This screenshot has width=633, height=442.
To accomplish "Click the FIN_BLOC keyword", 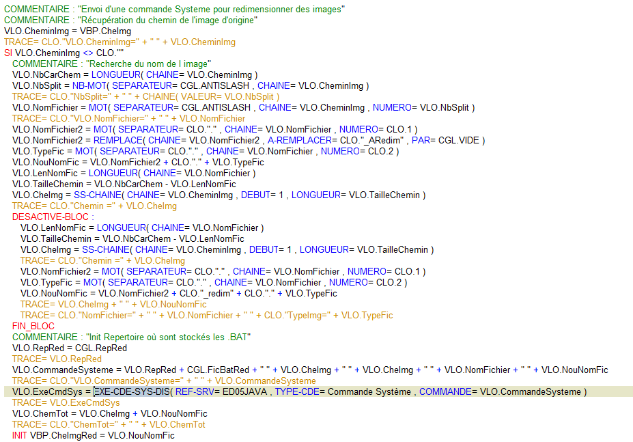I will click(33, 327).
